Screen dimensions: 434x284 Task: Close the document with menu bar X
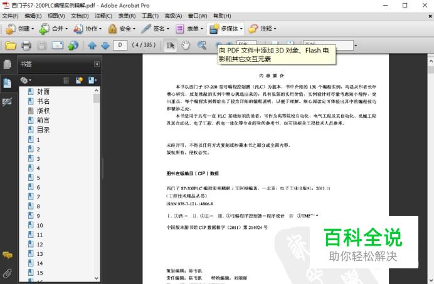point(430,16)
